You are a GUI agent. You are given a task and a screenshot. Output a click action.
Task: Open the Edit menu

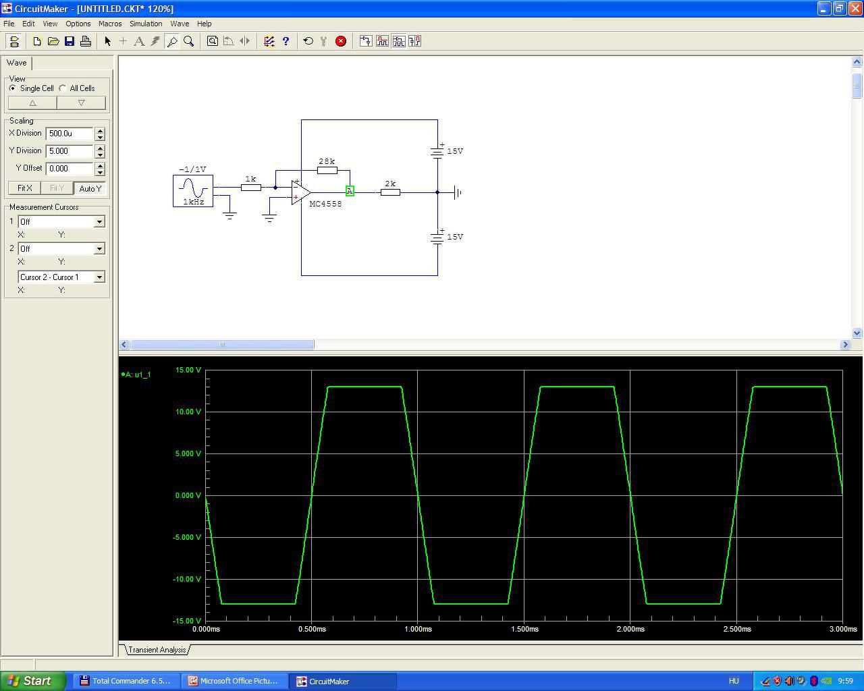[x=28, y=24]
